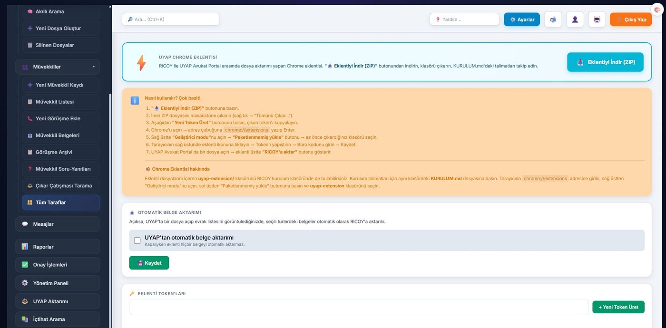Click the speech bubble icon beside Mesajlar
Image resolution: width=666 pixels, height=328 pixels.
pyautogui.click(x=25, y=224)
